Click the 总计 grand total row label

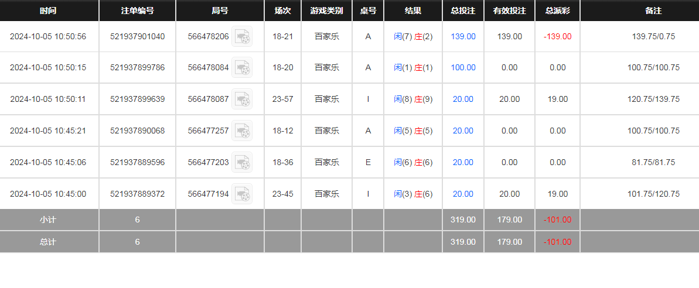click(x=48, y=242)
